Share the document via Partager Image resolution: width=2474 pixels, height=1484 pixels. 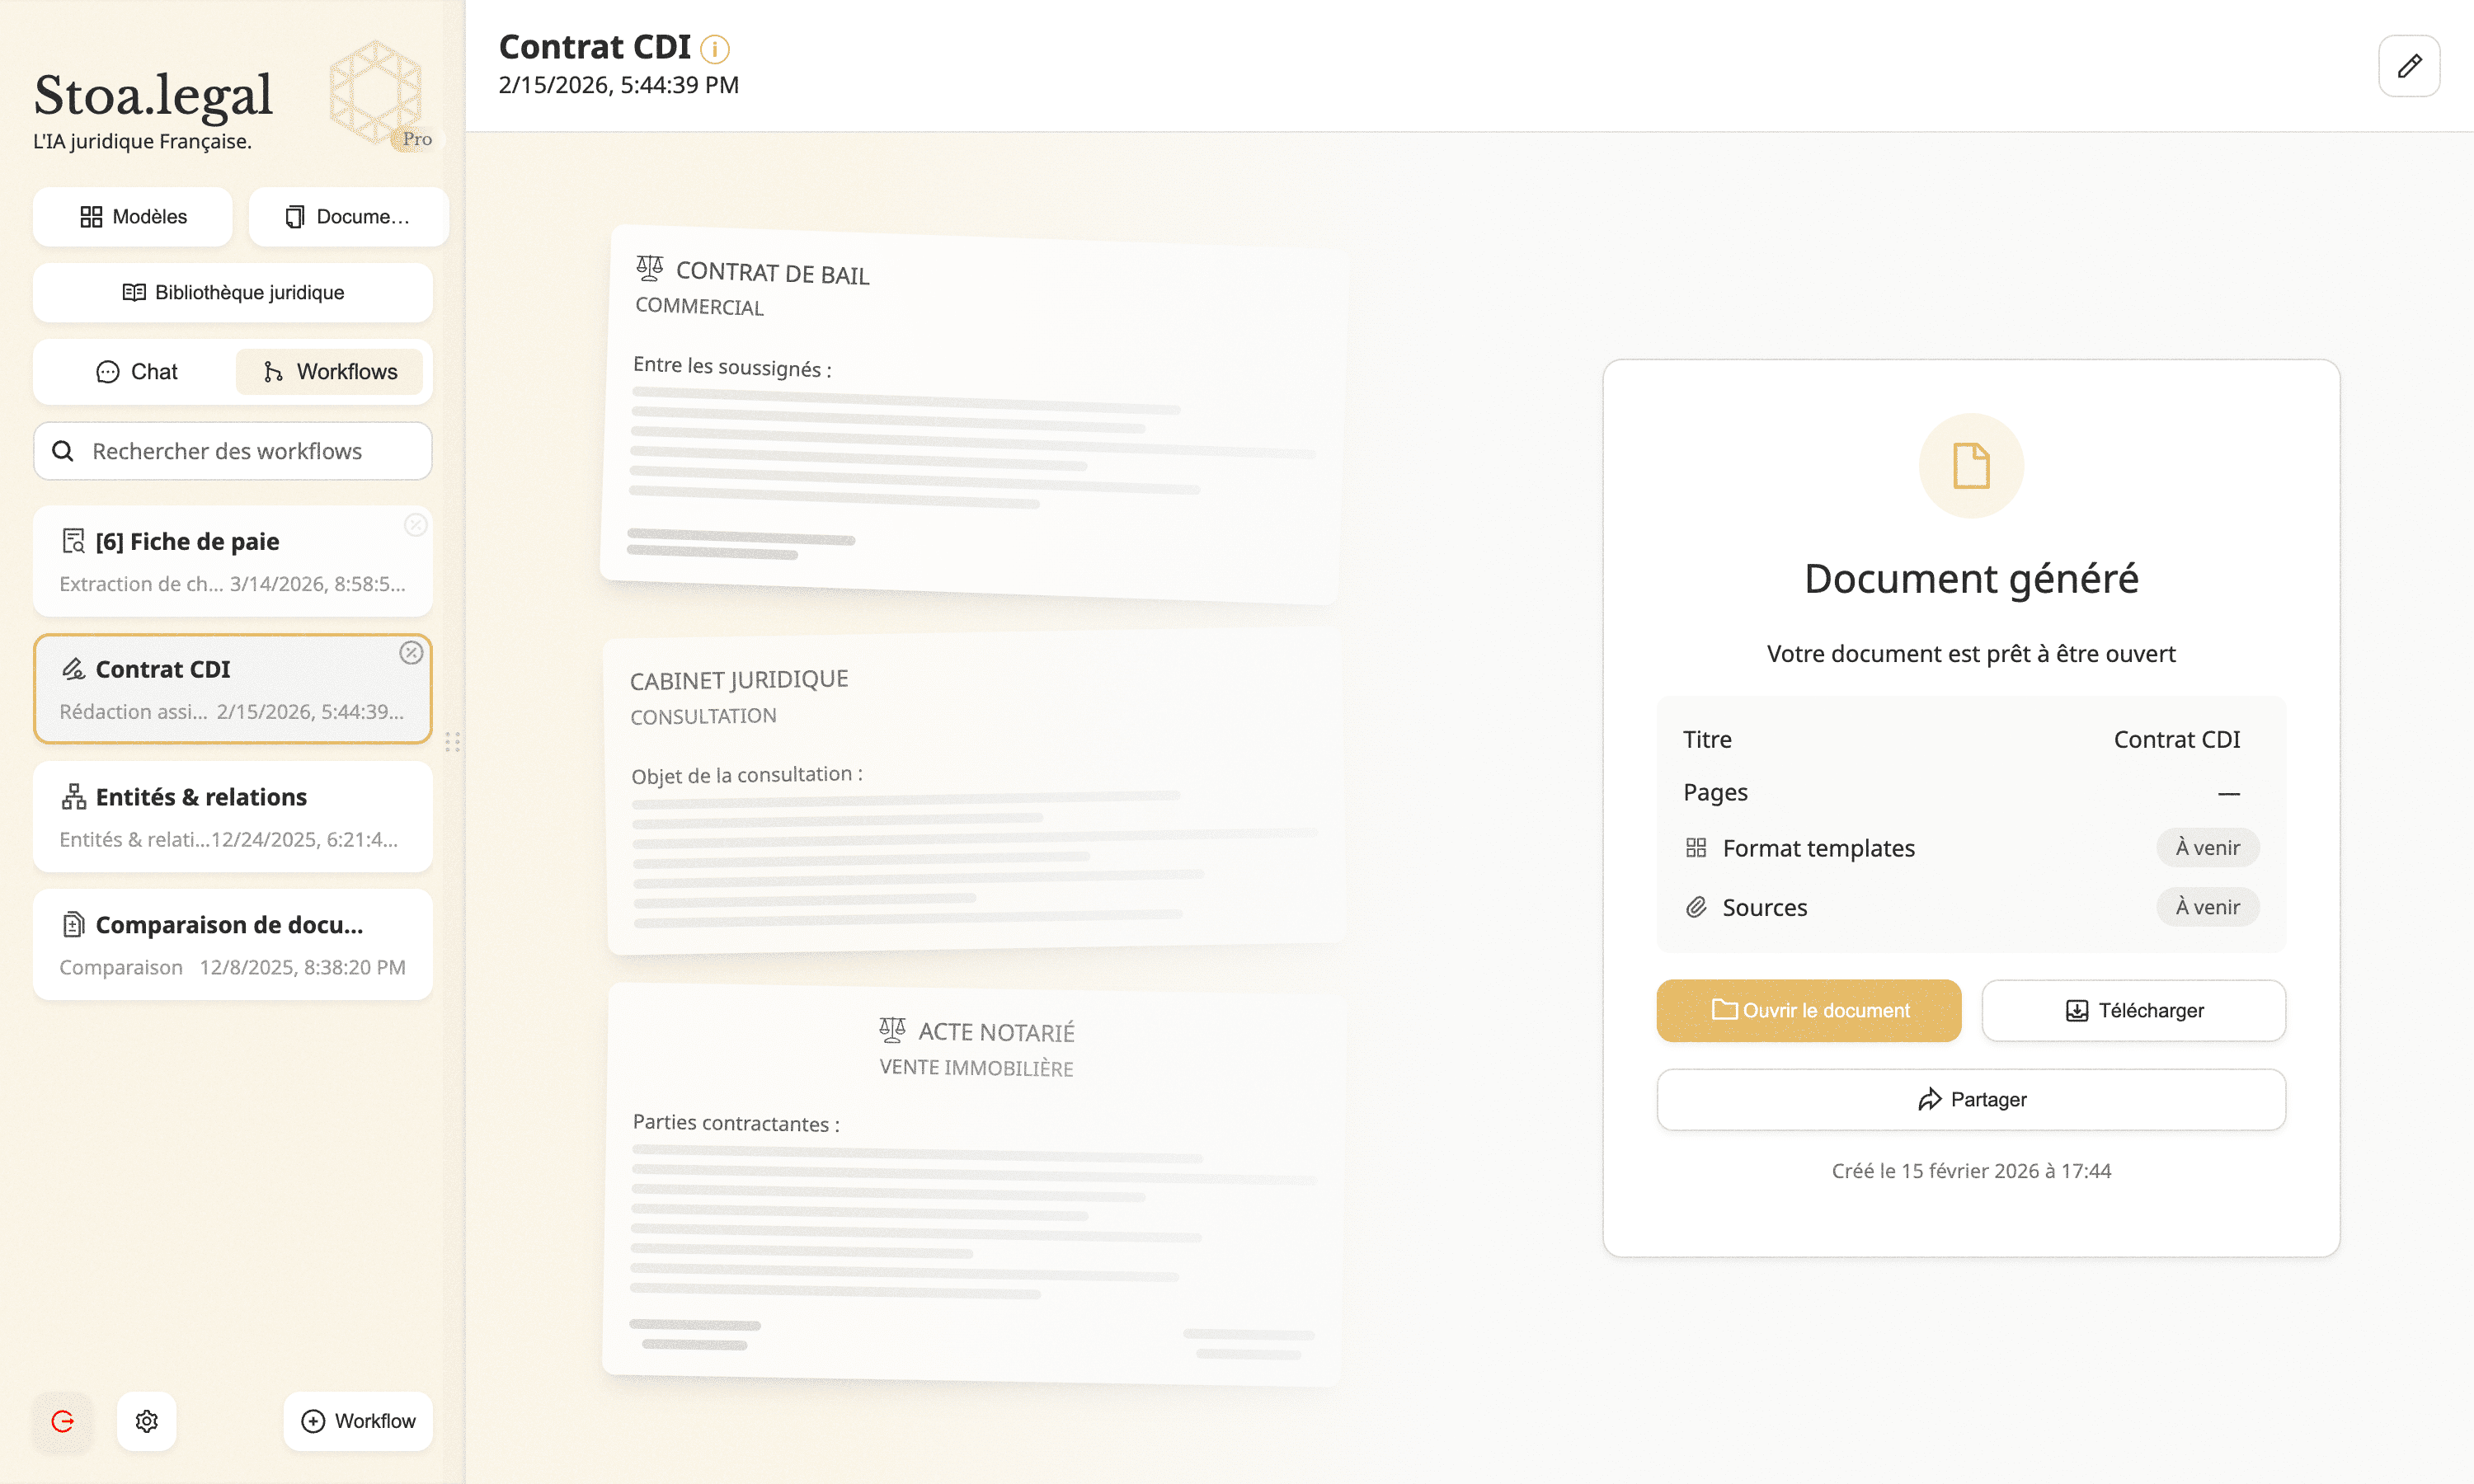coord(1970,1099)
